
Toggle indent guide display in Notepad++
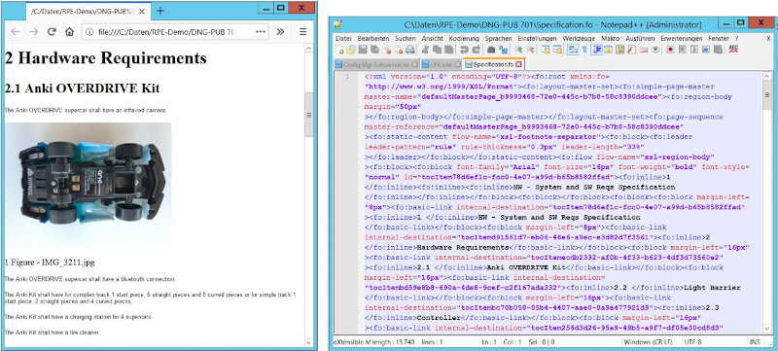coord(596,50)
